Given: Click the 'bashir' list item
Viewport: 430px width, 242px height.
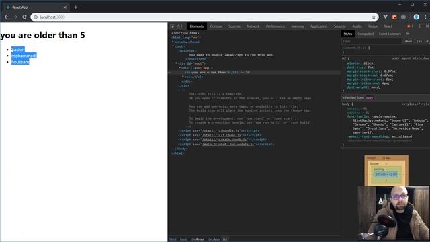Looking at the screenshot, I should 17,50.
